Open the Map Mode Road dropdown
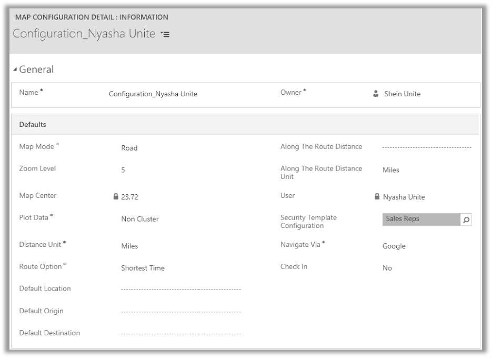 point(129,148)
